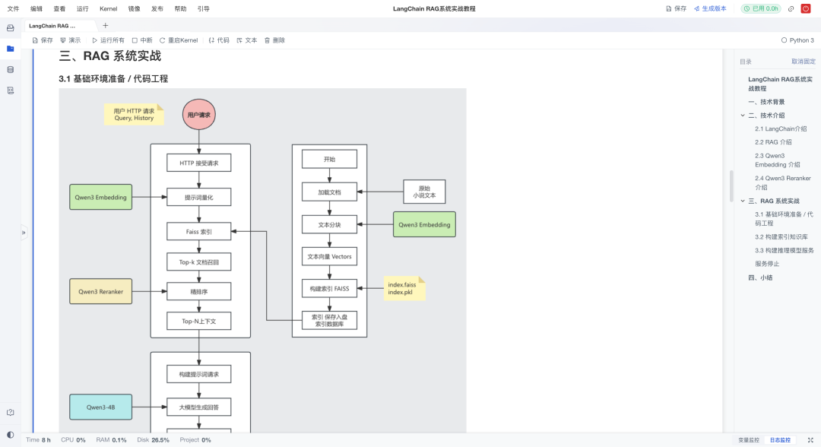
Task: Jump to 一、技术背景 in outline
Action: [766, 102]
